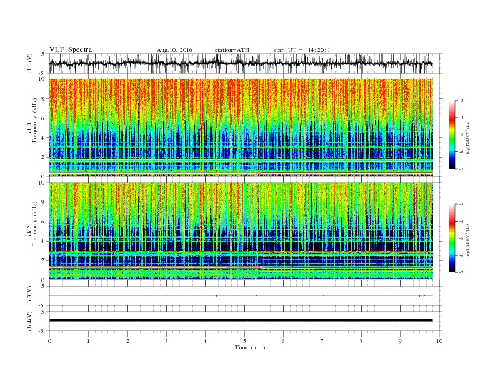
Task: Click the ch.3 flat voltage trace
Action: click(x=241, y=295)
